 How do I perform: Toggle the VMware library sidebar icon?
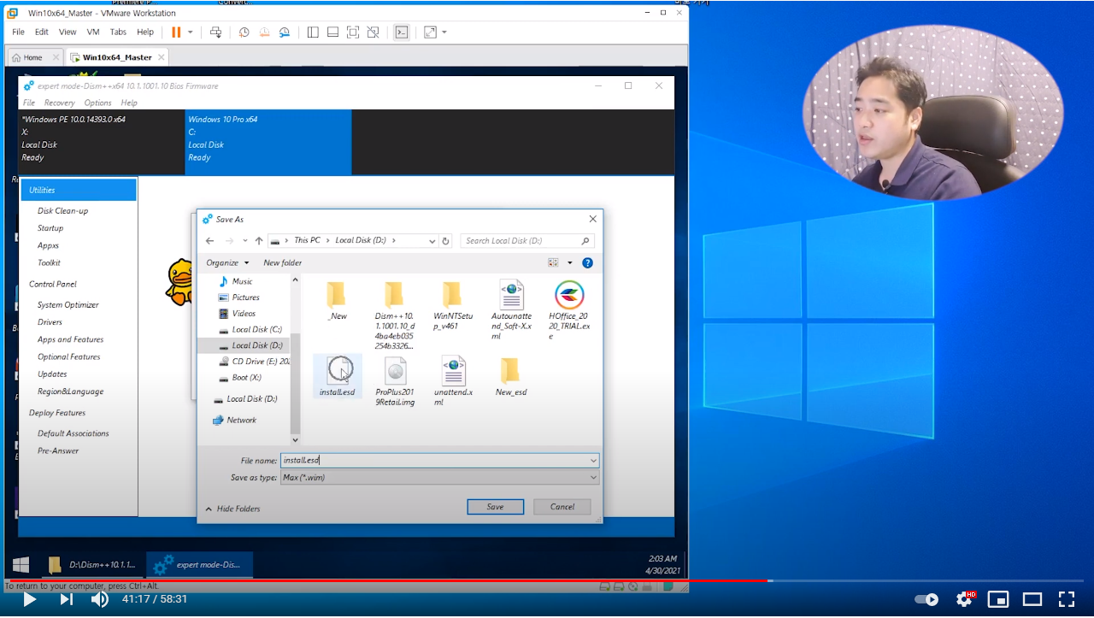(x=313, y=32)
